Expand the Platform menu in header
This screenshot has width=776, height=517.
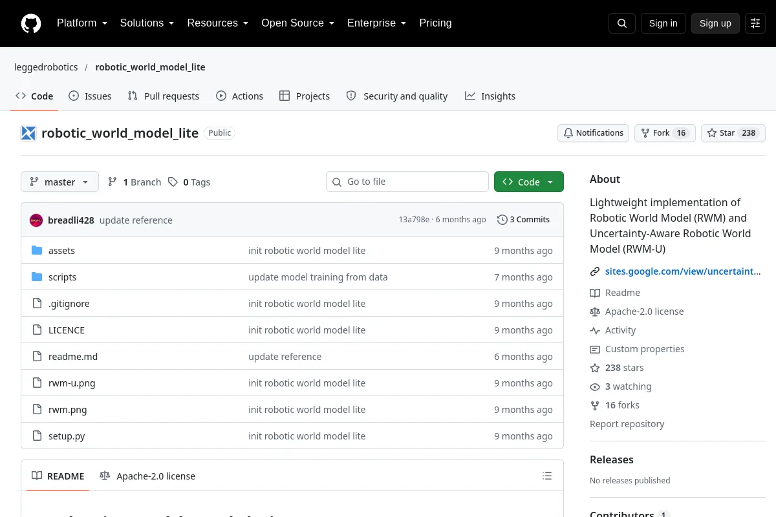click(82, 23)
